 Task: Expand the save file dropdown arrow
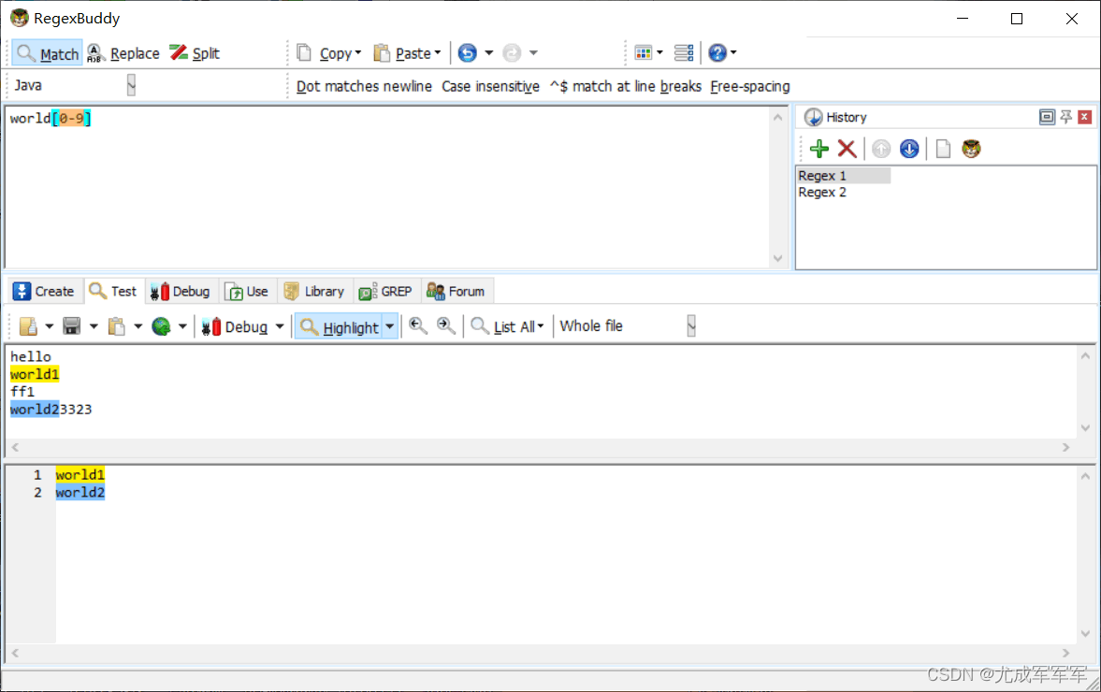tap(94, 326)
